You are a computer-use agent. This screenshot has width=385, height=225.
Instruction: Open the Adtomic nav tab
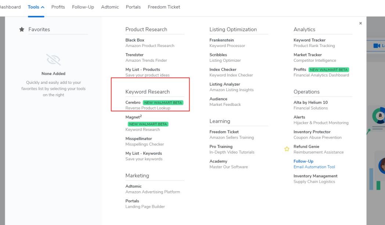pos(110,7)
